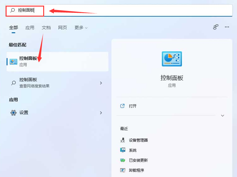Switch to the 网页 tab
The width and height of the screenshot is (237, 177).
[62, 28]
